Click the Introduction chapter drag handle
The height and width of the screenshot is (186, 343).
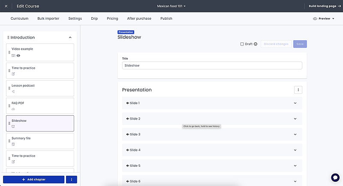[8, 37]
